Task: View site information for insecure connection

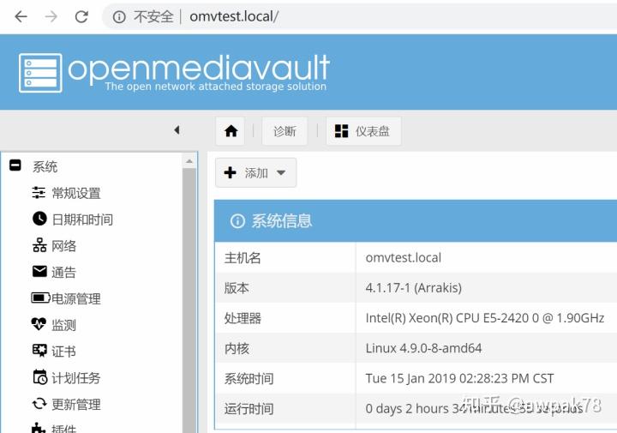Action: click(119, 17)
